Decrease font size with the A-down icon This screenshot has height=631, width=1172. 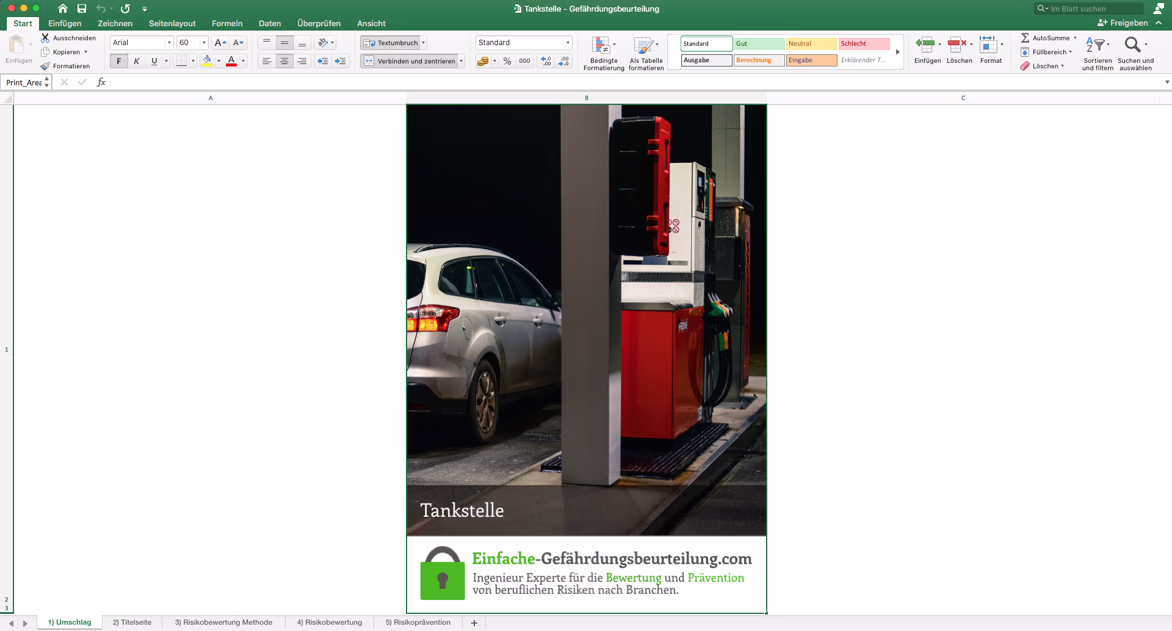coord(239,43)
